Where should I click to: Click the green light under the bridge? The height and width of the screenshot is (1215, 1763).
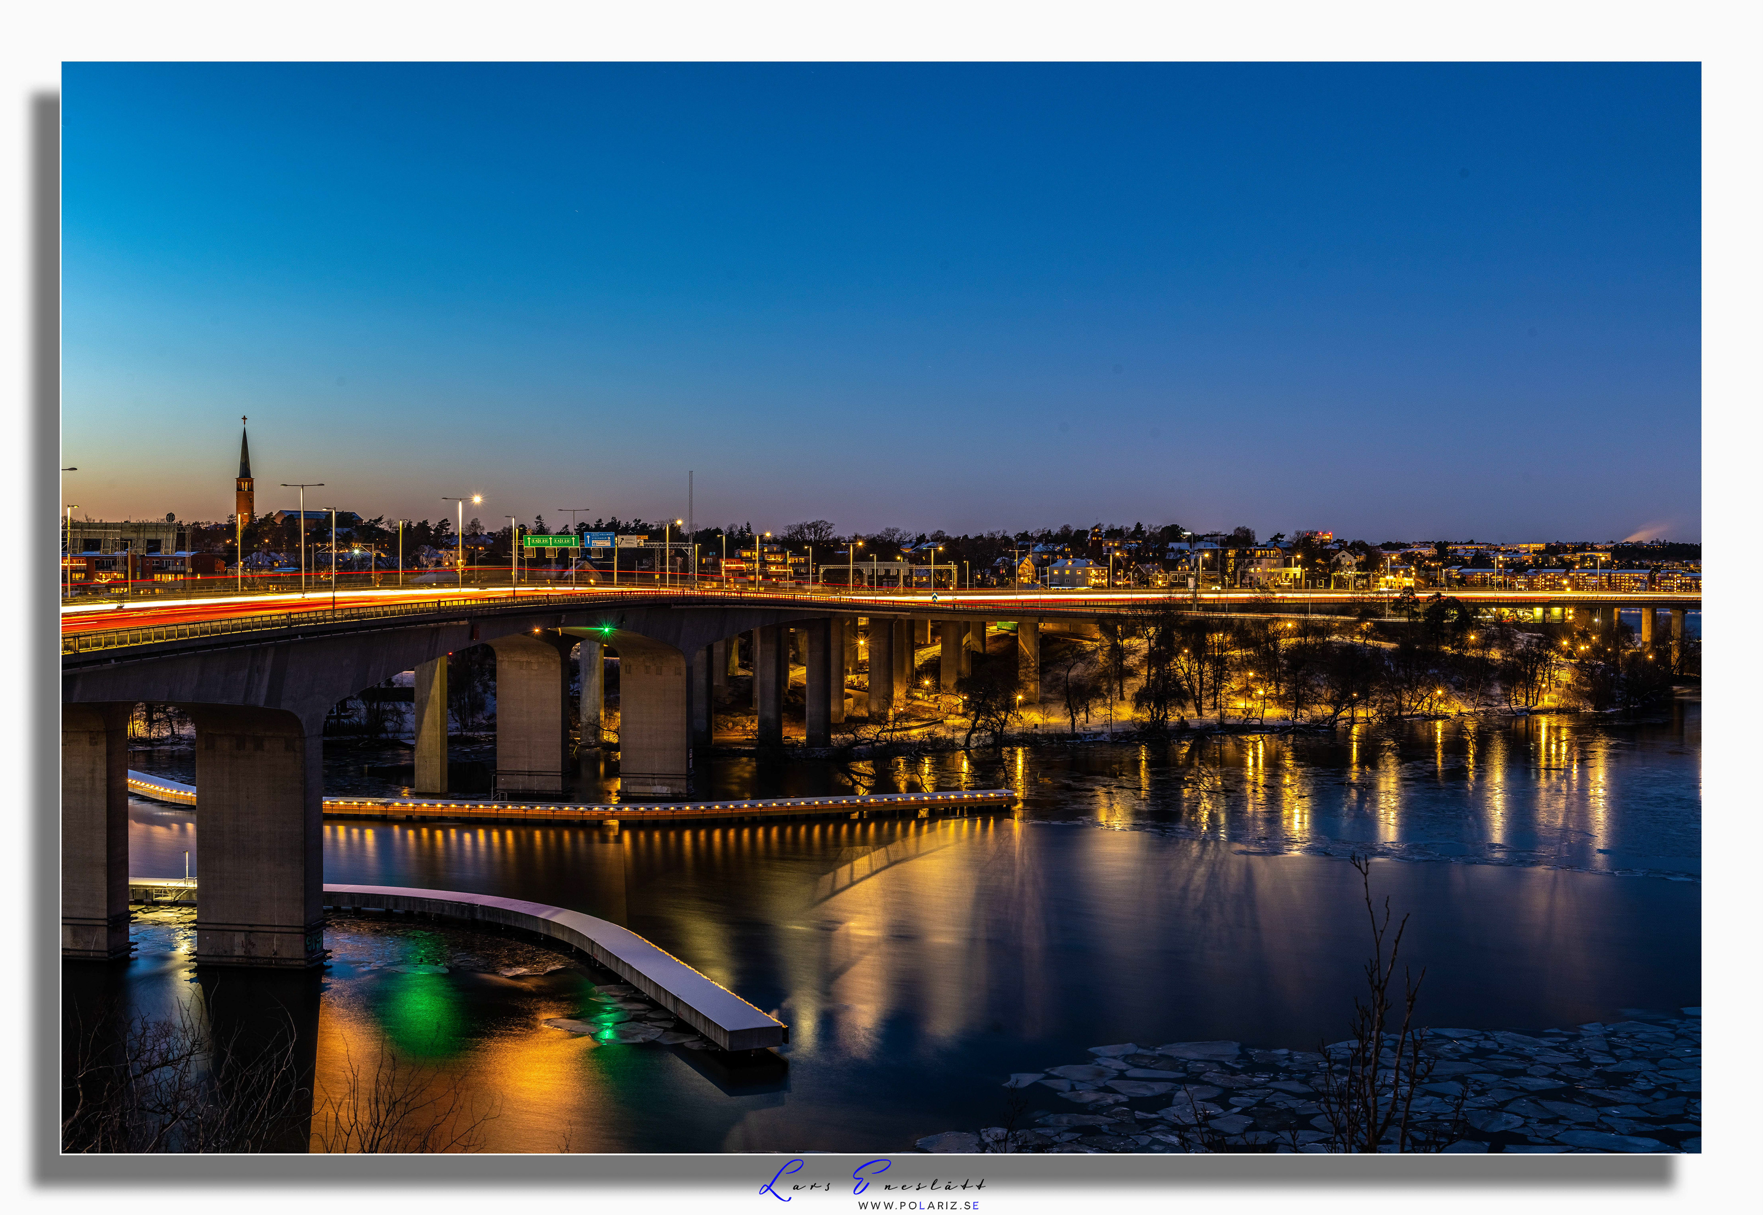606,630
